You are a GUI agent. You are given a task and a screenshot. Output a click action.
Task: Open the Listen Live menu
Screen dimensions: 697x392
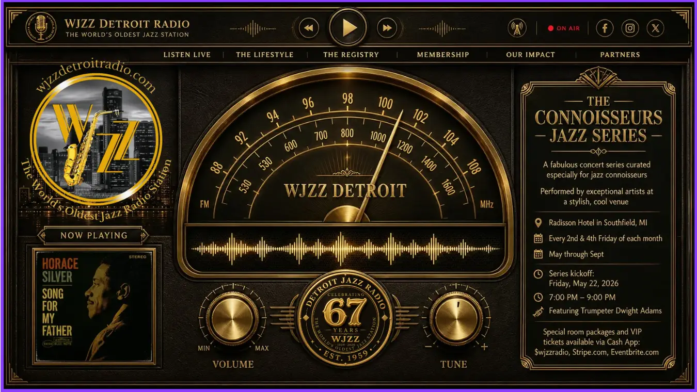[x=187, y=54]
